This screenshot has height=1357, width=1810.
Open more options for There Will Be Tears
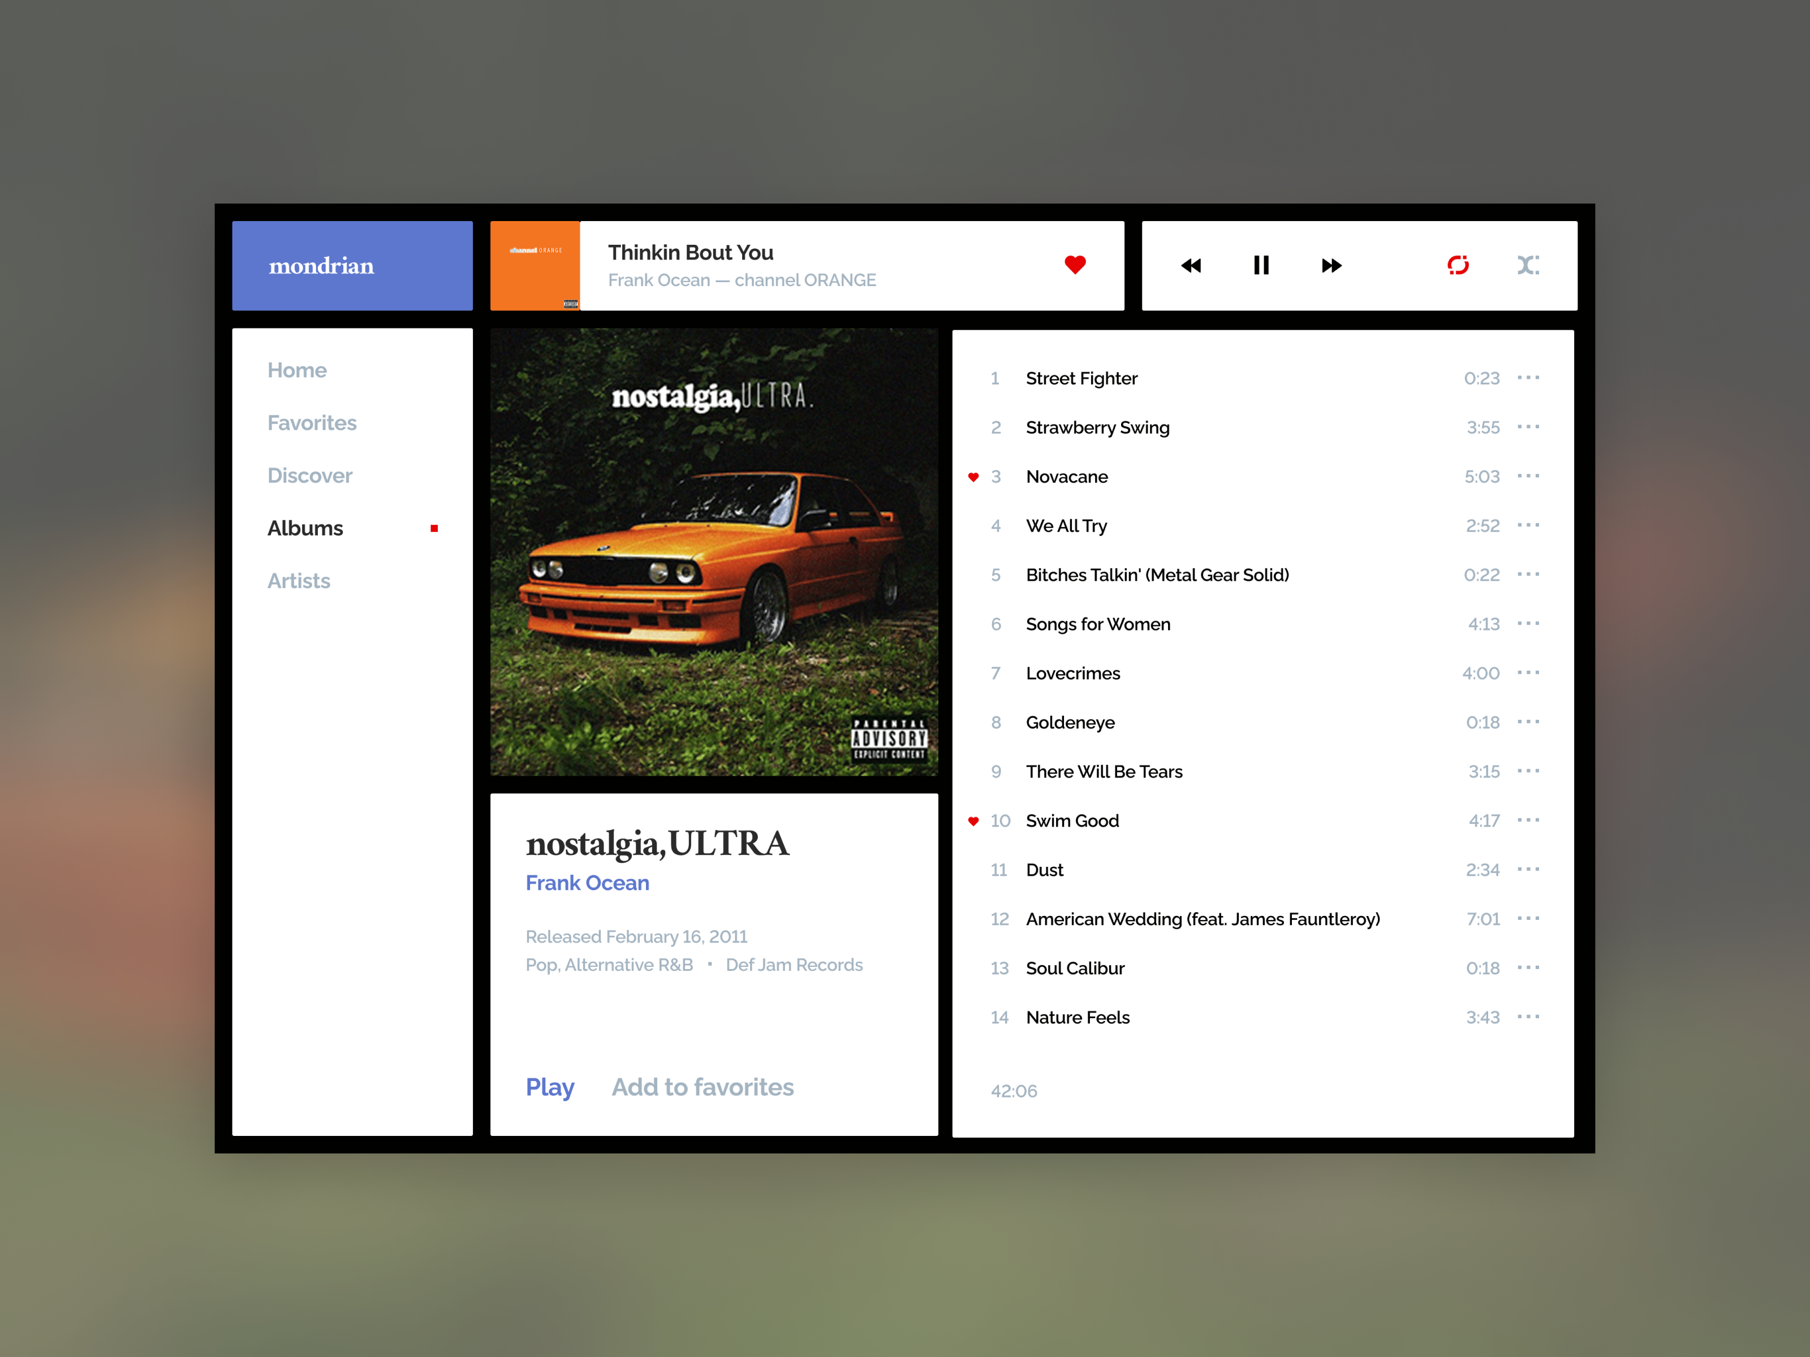point(1528,771)
